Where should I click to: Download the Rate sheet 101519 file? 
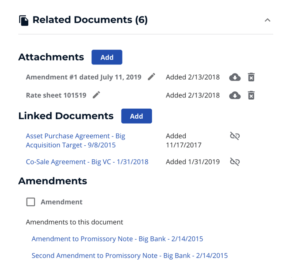[x=235, y=95]
